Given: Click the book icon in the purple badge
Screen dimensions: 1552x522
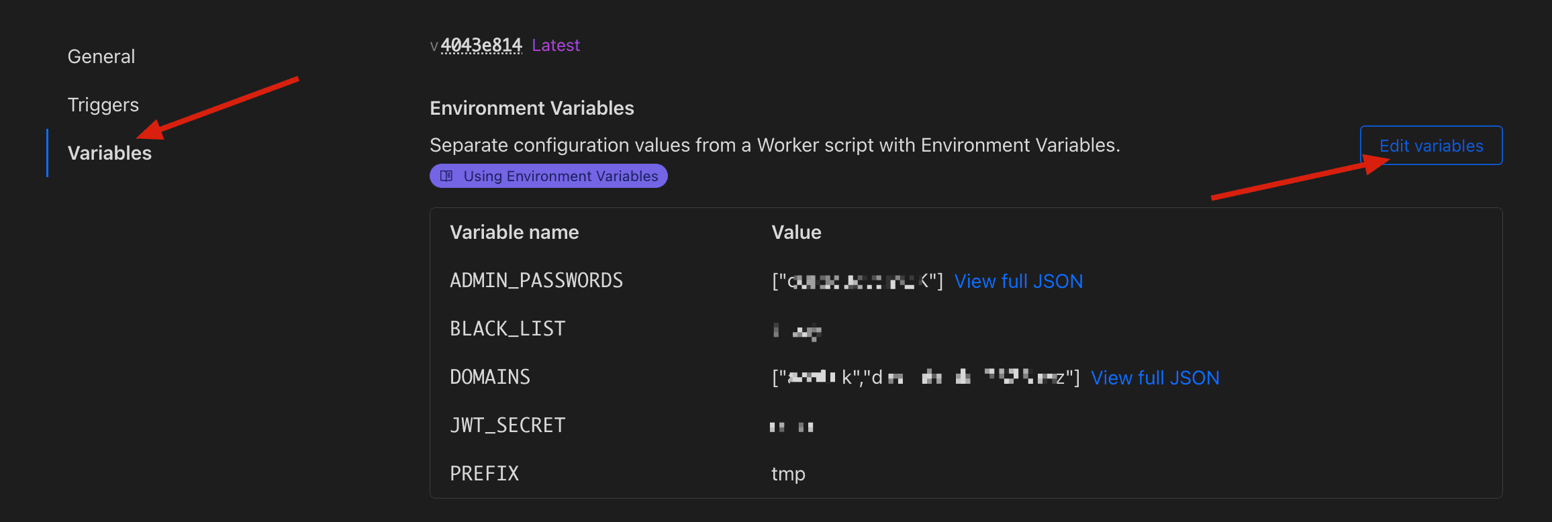Looking at the screenshot, I should [446, 176].
